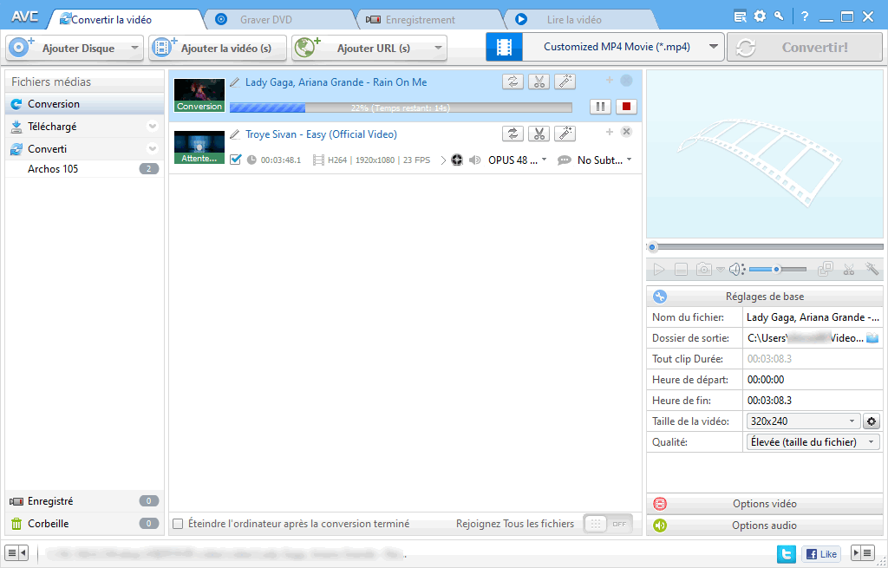The height and width of the screenshot is (568, 888).
Task: Click the plus icon on the Troye Sivan row
Action: 610,132
